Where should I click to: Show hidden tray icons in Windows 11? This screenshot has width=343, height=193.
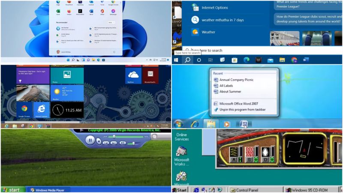(147, 60)
